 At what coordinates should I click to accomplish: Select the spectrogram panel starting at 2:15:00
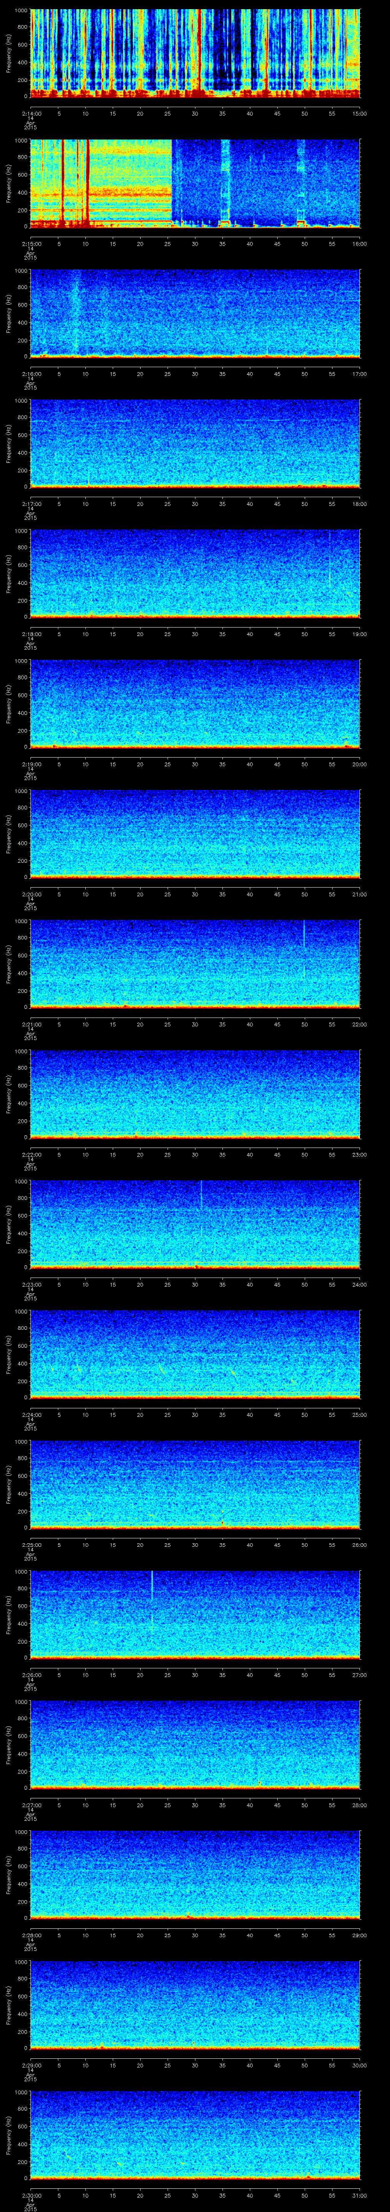(x=195, y=183)
